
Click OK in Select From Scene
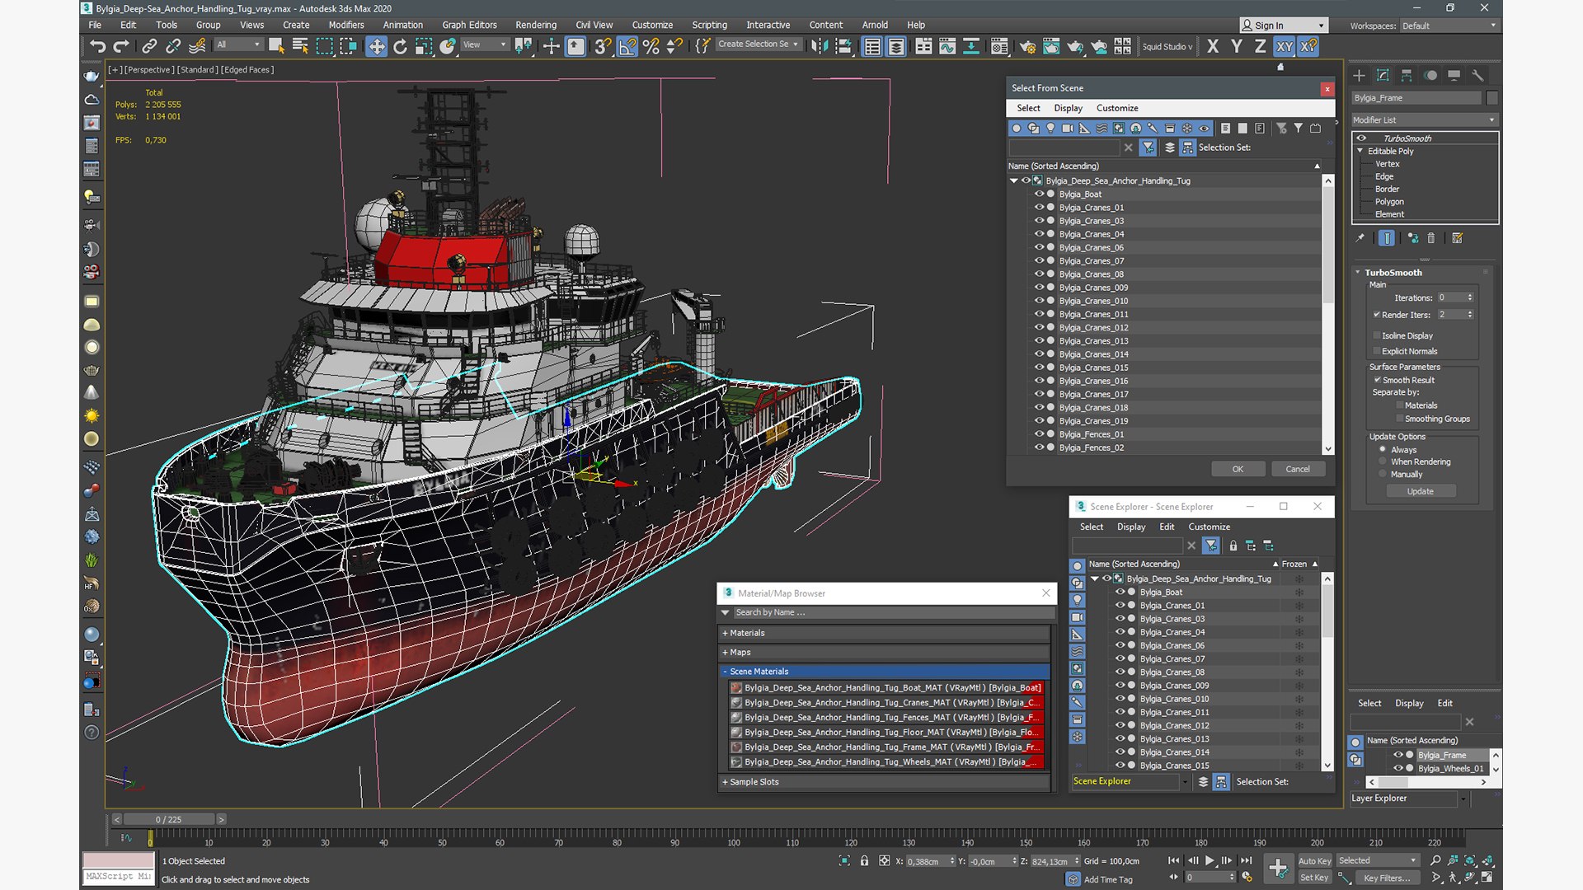click(1238, 469)
